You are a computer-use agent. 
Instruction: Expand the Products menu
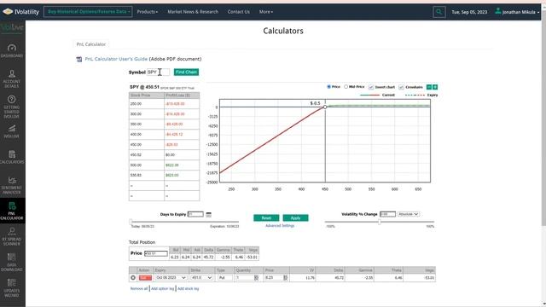coord(148,12)
